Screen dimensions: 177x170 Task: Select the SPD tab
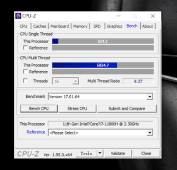[97, 26]
